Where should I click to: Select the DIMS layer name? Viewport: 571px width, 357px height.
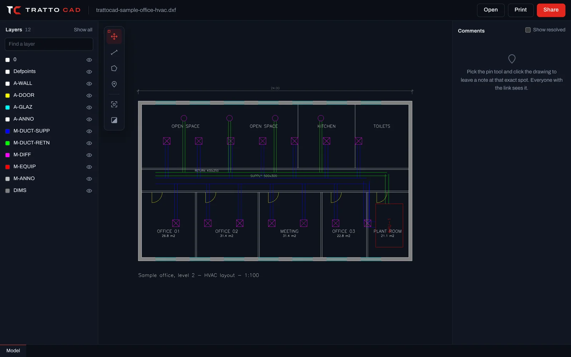pyautogui.click(x=20, y=190)
